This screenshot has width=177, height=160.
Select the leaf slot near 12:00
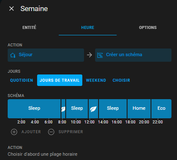(93, 109)
